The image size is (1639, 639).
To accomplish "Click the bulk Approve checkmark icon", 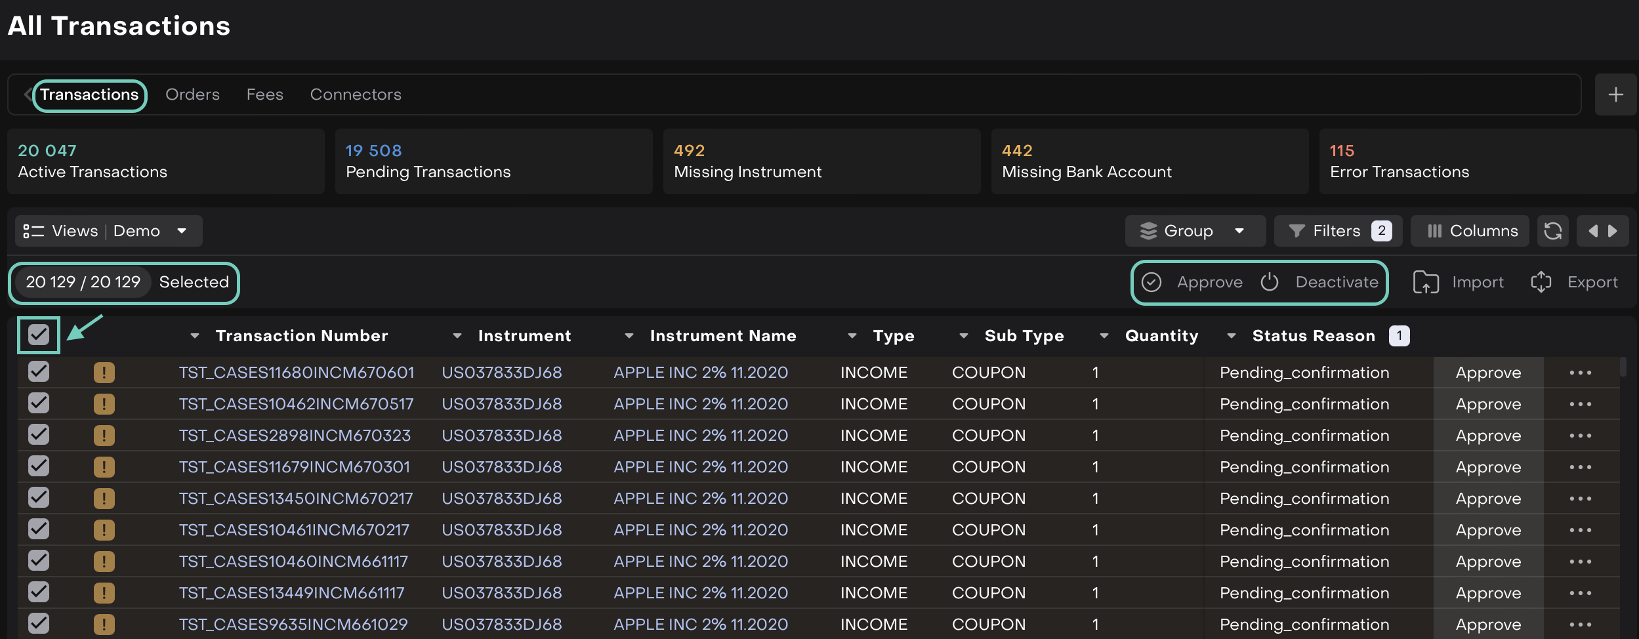I will click(1151, 282).
